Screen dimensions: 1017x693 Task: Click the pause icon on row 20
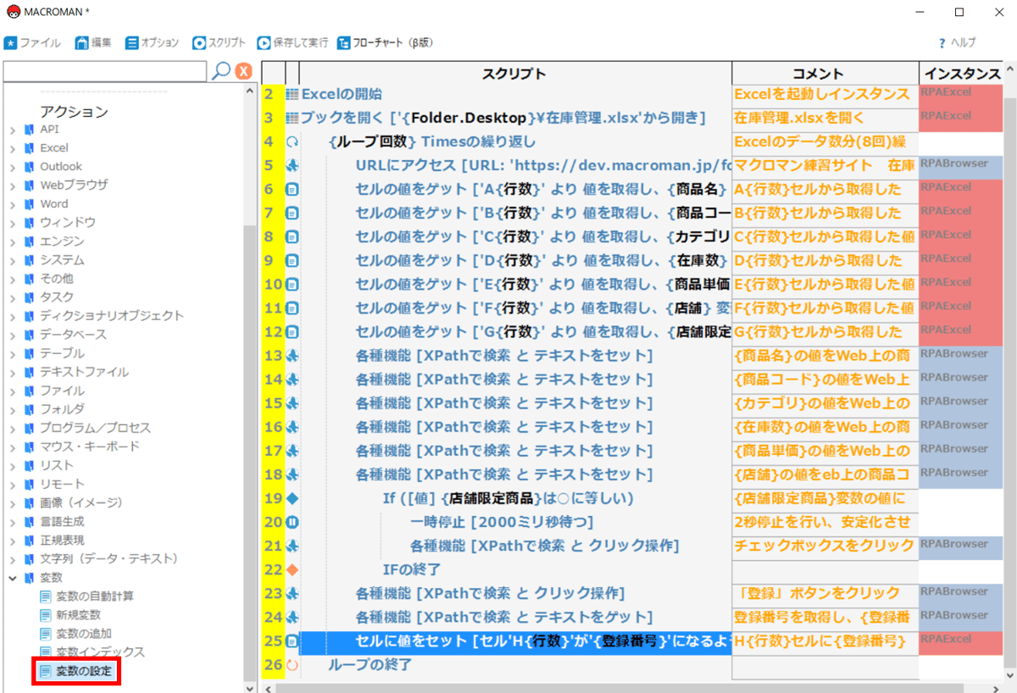pos(292,521)
